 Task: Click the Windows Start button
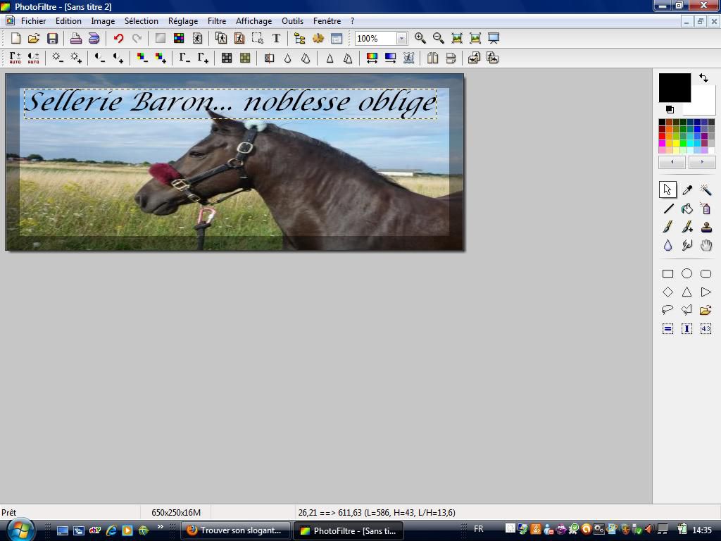(20, 529)
